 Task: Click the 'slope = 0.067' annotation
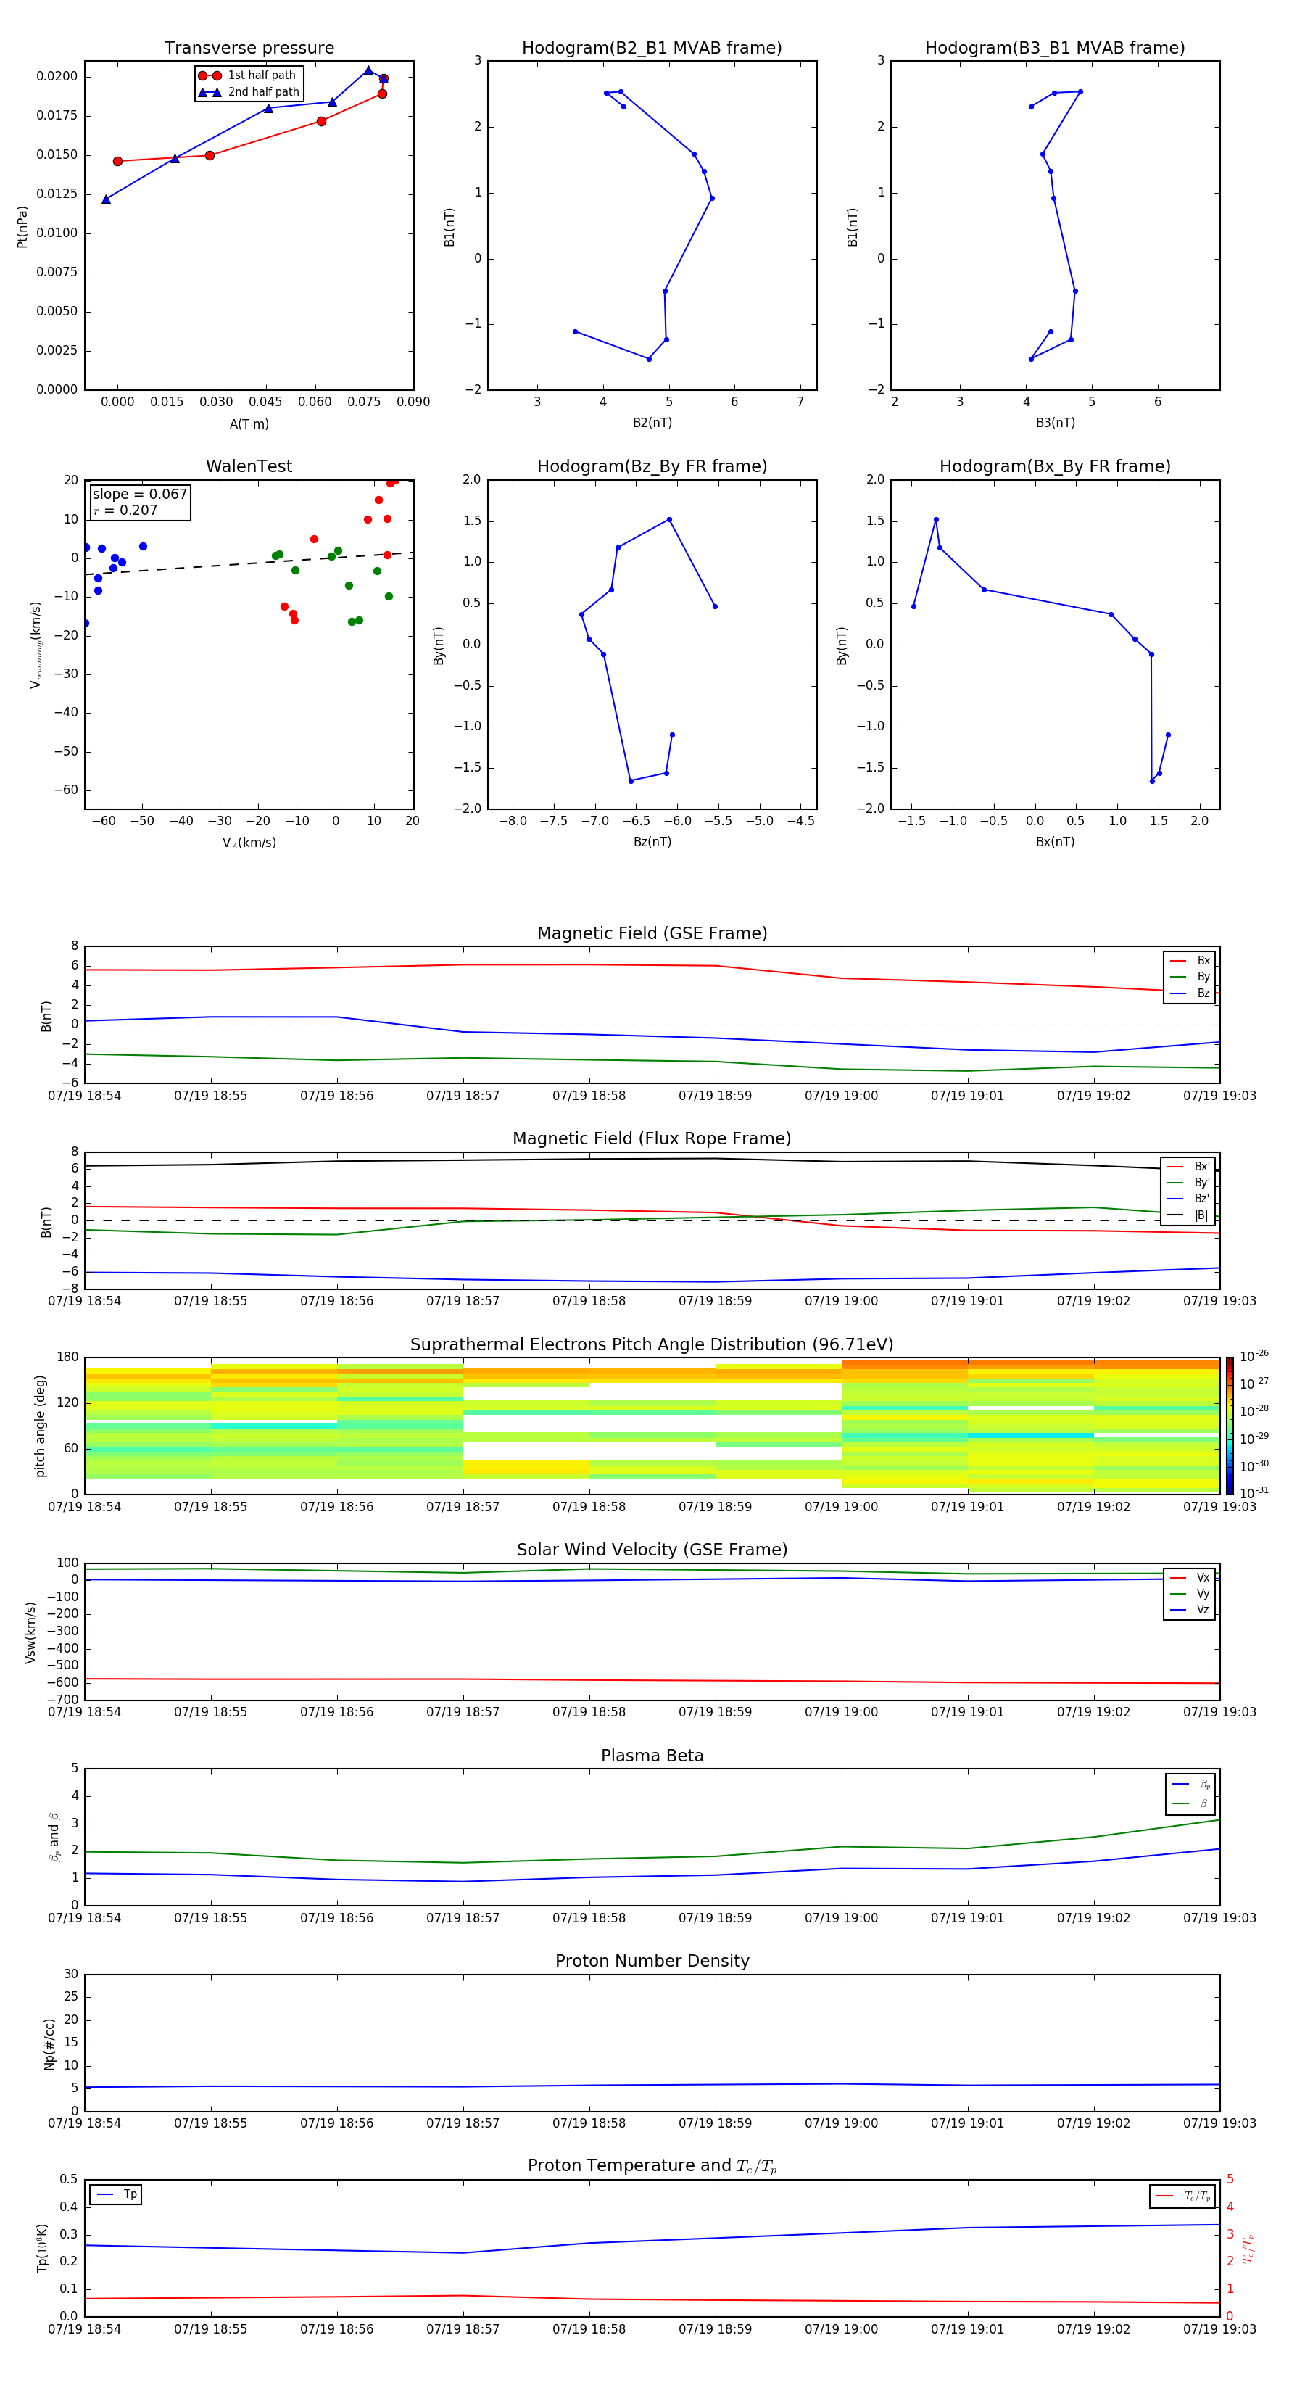[x=139, y=495]
